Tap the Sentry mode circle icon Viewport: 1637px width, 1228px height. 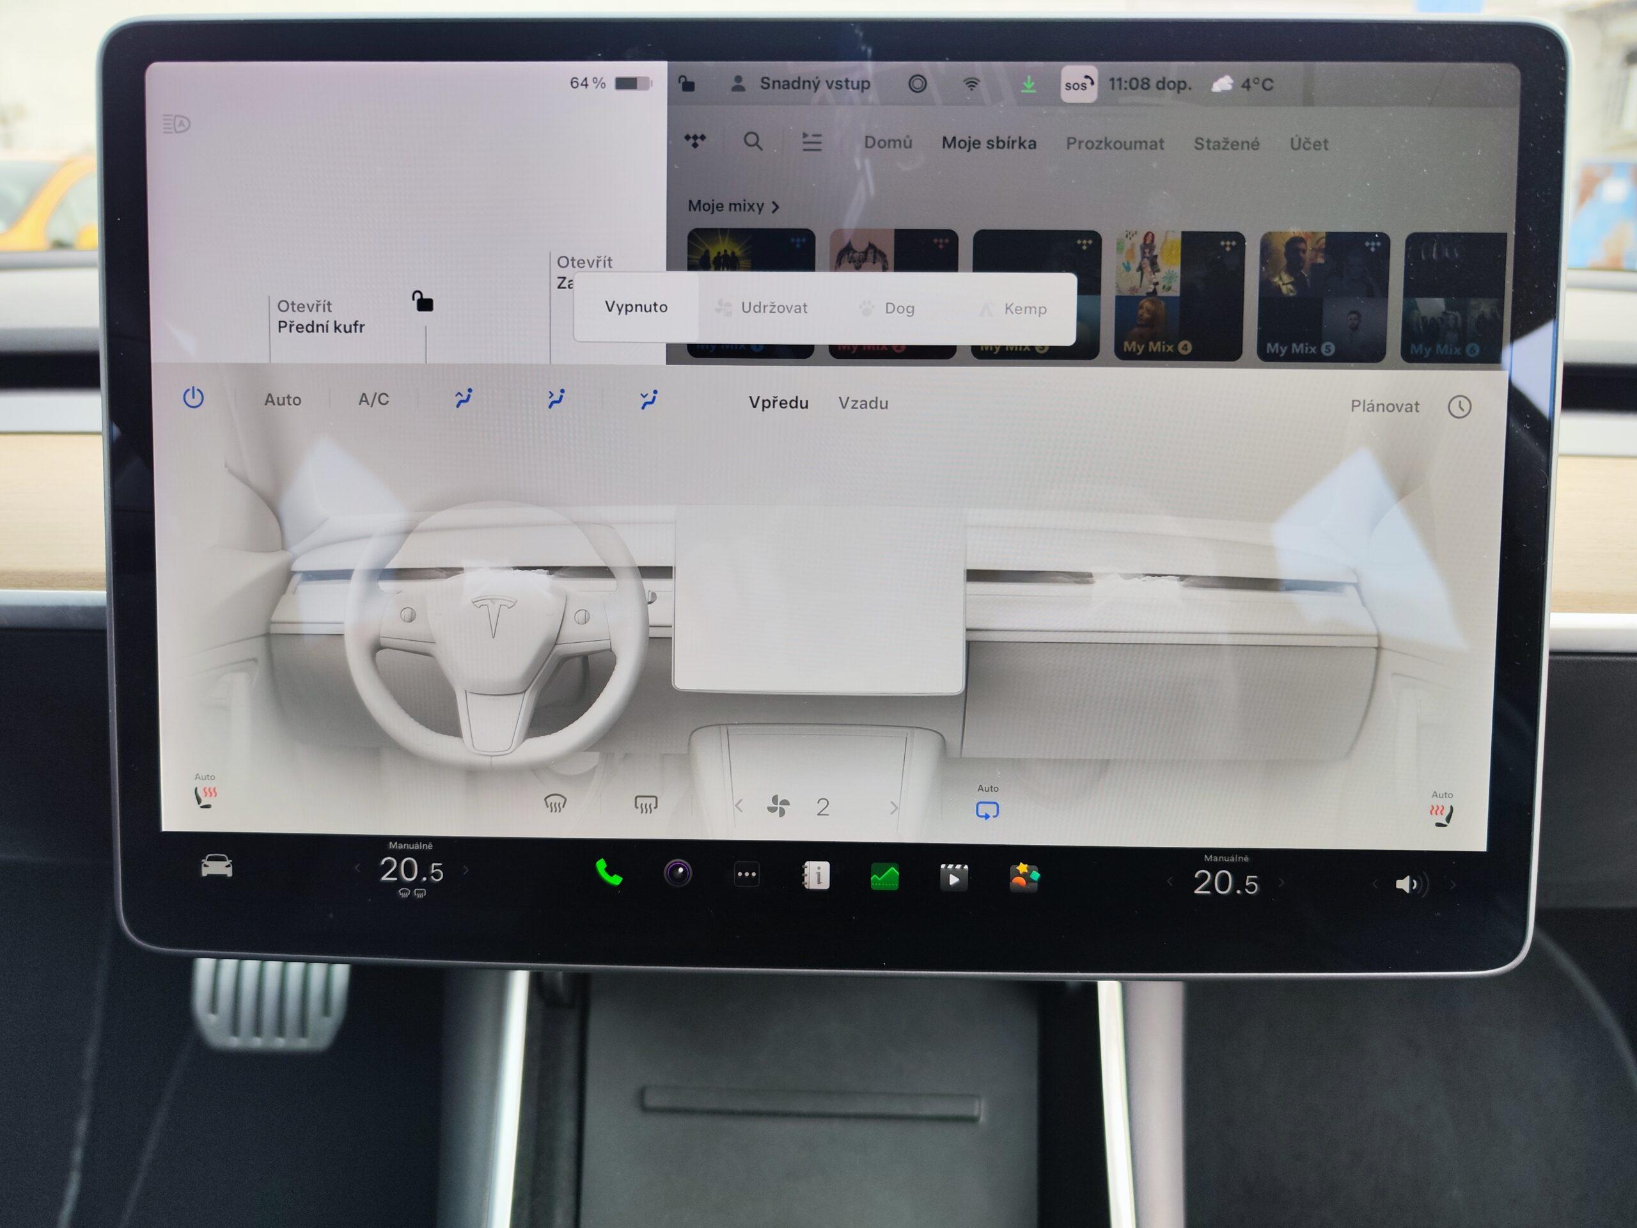pos(917,84)
